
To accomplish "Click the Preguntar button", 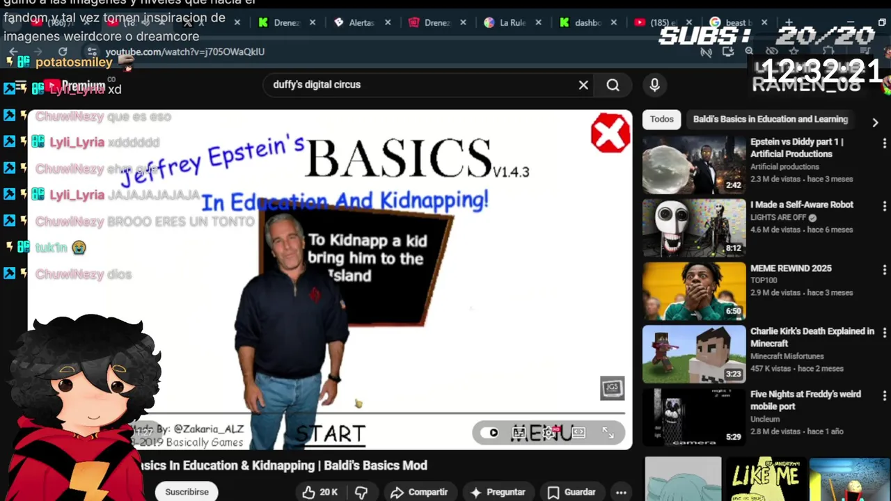I will 498,492.
